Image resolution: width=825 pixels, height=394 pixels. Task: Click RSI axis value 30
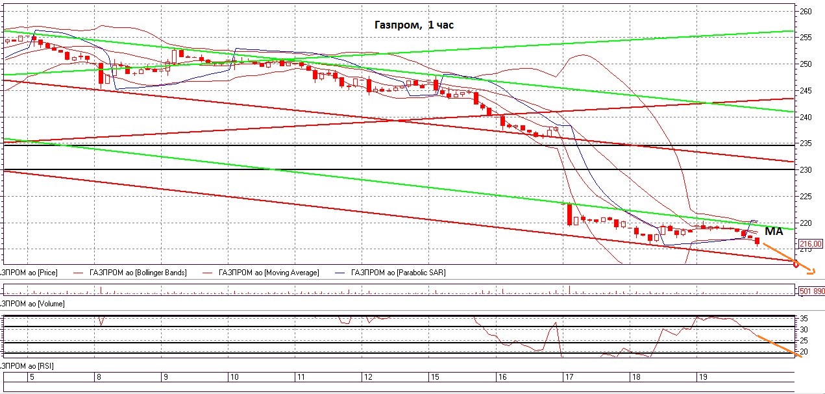(805, 330)
